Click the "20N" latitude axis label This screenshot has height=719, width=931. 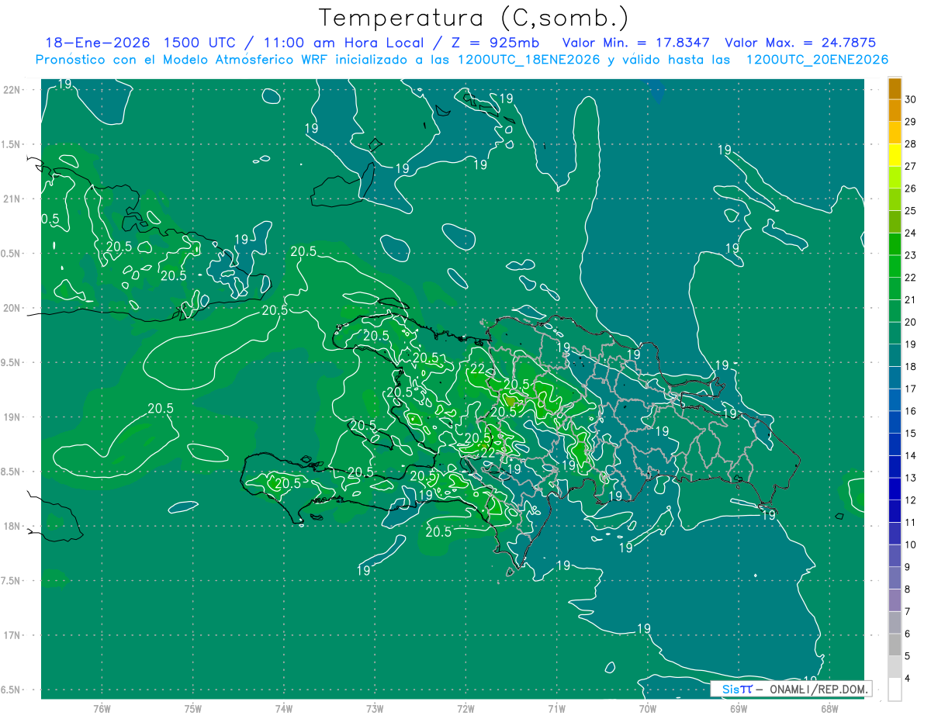[x=12, y=308]
